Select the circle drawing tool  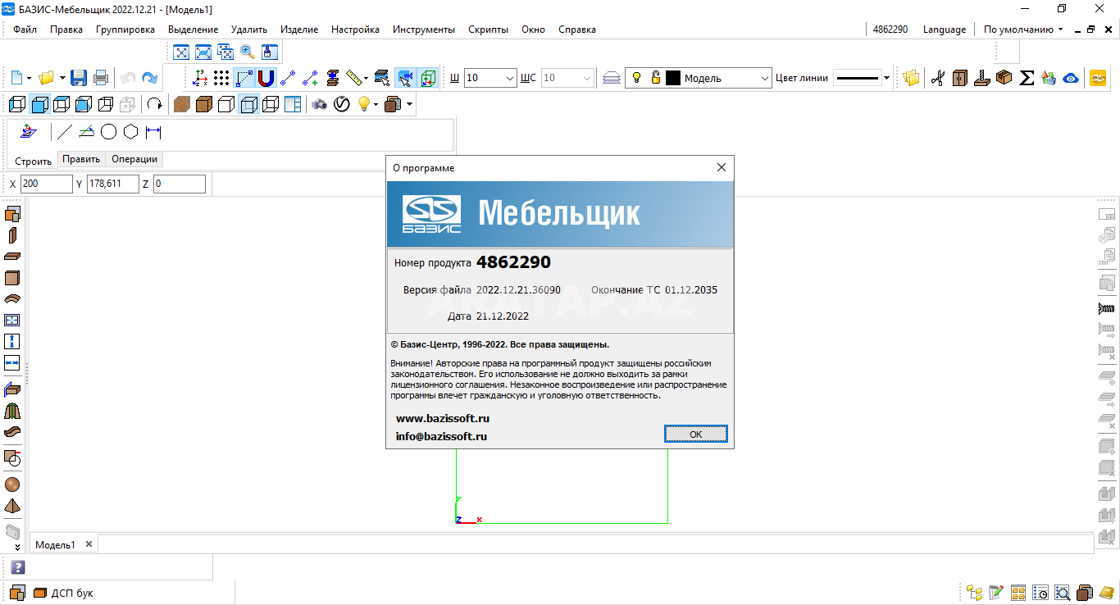108,132
